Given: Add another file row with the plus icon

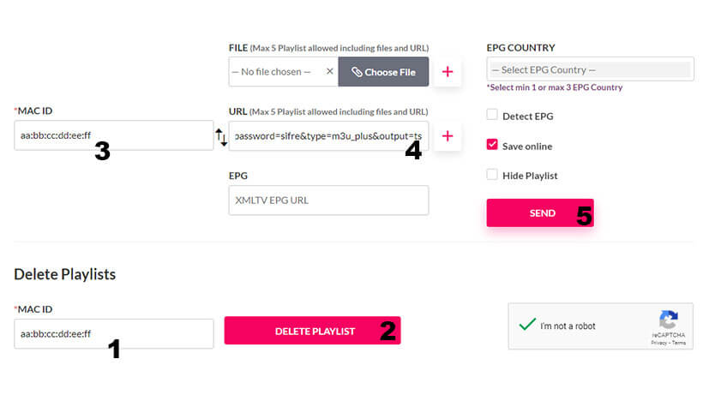Looking at the screenshot, I should tap(447, 72).
